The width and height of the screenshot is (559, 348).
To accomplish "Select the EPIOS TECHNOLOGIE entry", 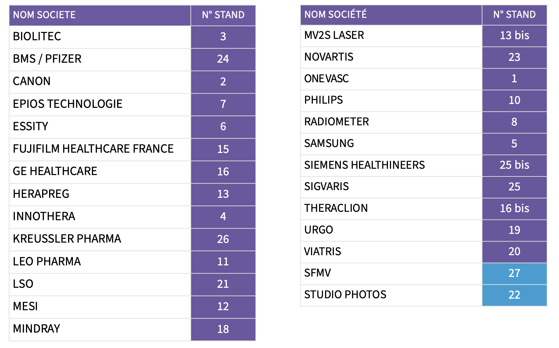I will (x=68, y=104).
